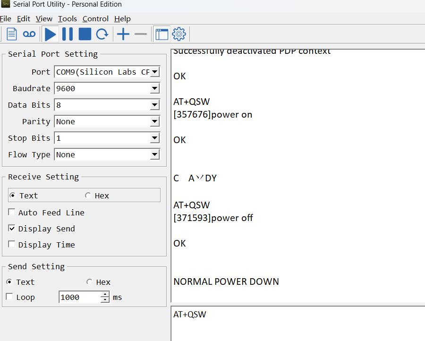Viewport: 425px width, 341px height.
Task: Decrease loop interval with down arrow
Action: pyautogui.click(x=105, y=300)
